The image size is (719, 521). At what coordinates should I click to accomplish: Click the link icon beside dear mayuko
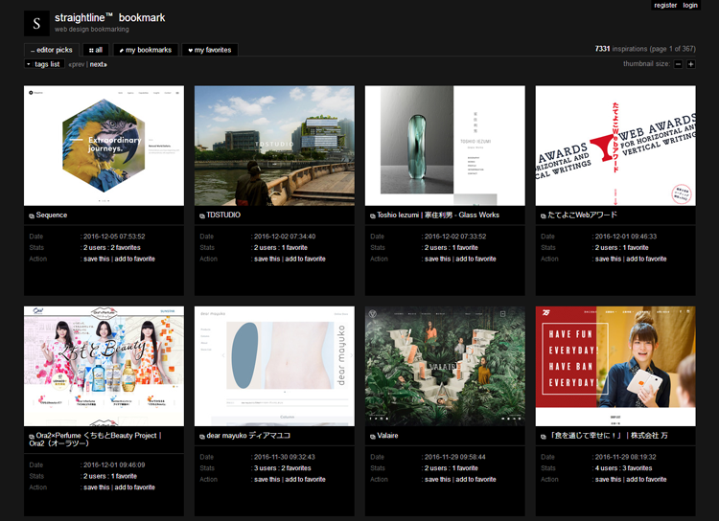202,436
